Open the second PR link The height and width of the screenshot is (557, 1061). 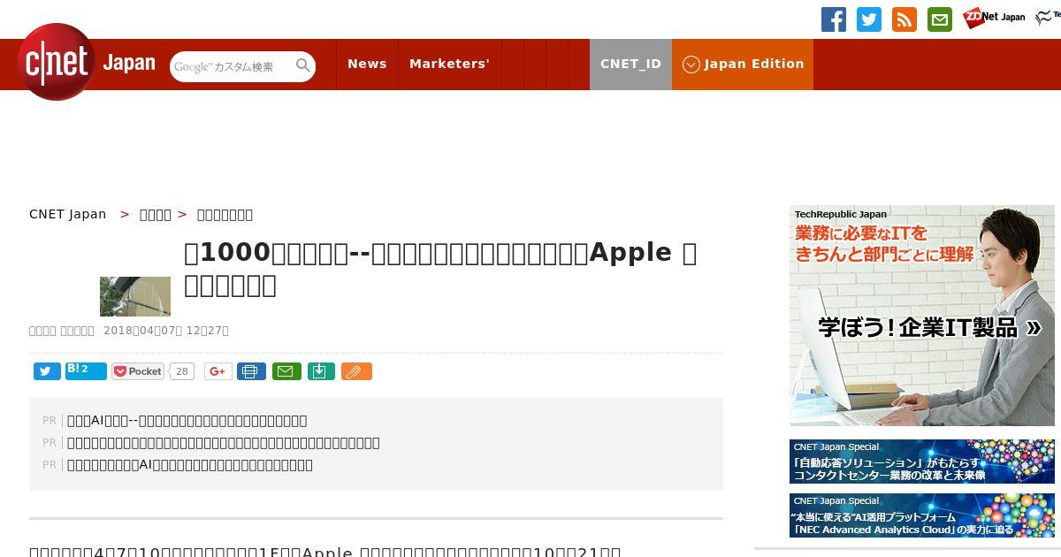click(224, 443)
